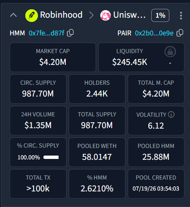
Task: Open PAIR address 0x2b0...0e9e link
Action: pos(154,33)
